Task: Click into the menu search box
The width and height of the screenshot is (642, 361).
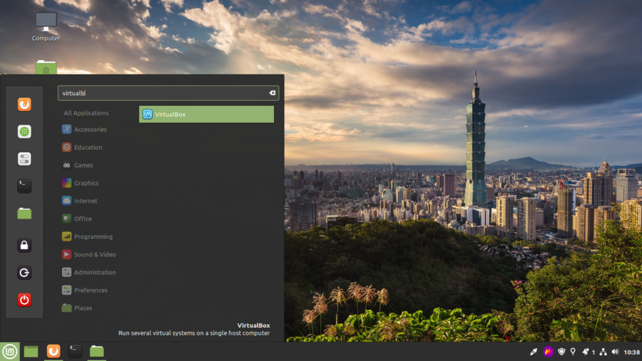Action: coord(168,93)
